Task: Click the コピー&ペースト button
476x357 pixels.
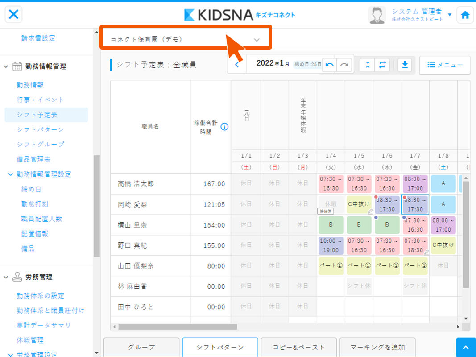Action: coord(298,347)
